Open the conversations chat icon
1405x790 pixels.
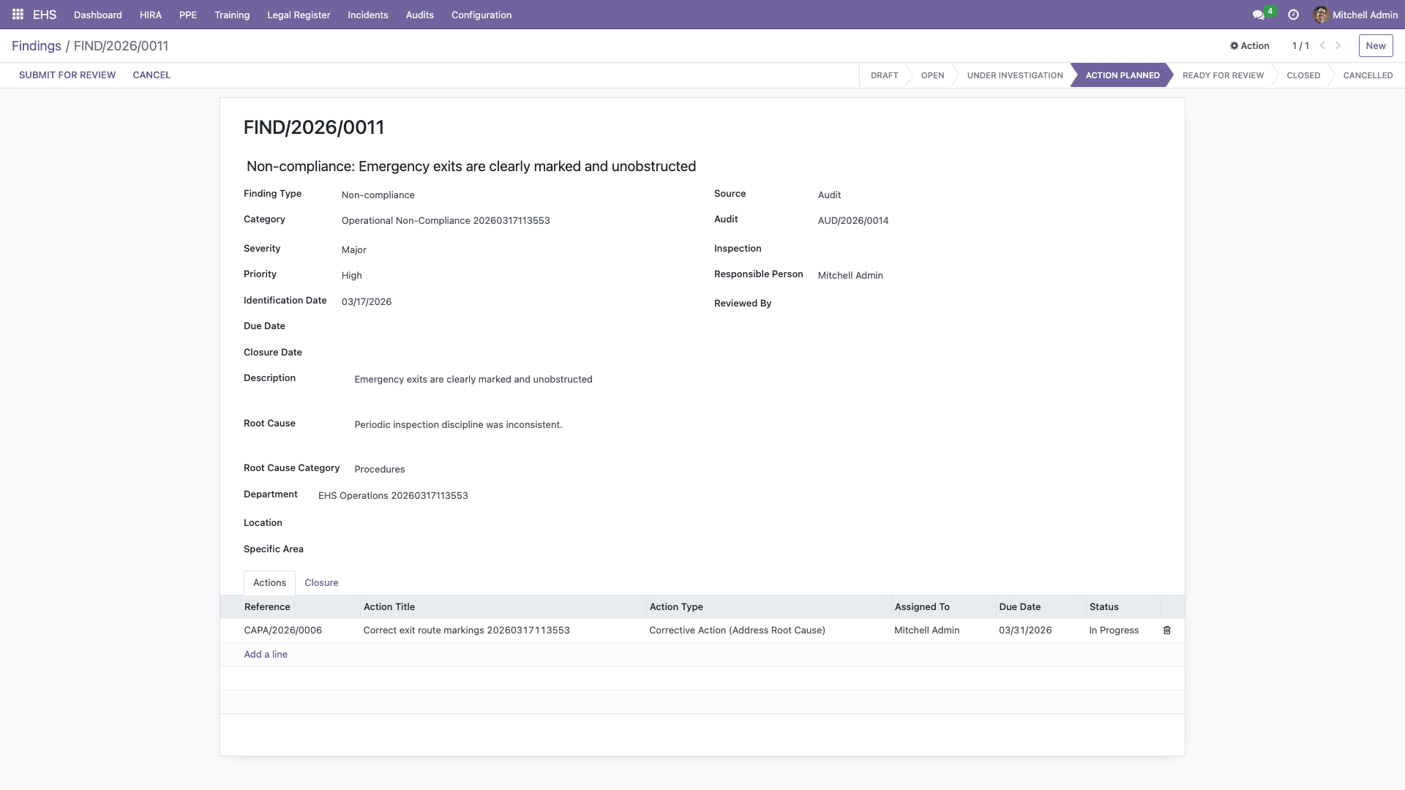(x=1258, y=15)
